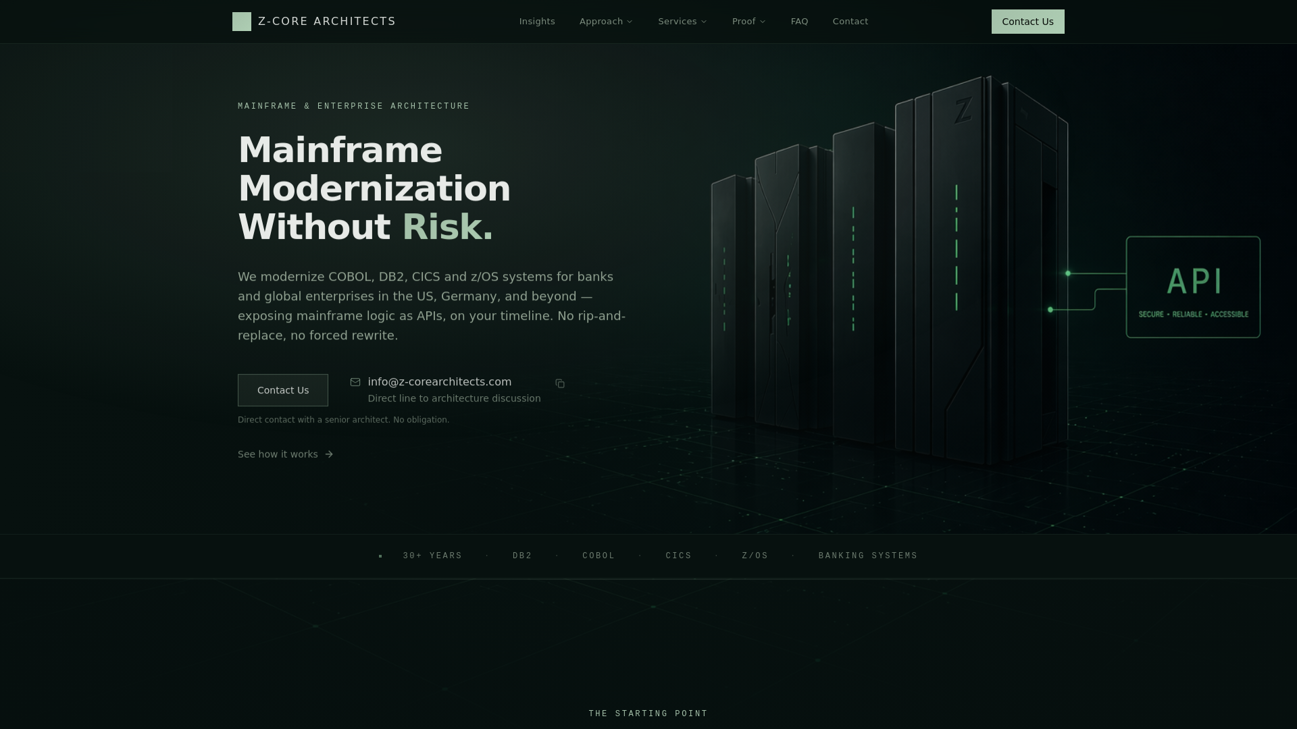The height and width of the screenshot is (729, 1297).
Task: Click MAINFRAME & ENTERPRISE ARCHITECTURE tagline
Action: (x=353, y=106)
